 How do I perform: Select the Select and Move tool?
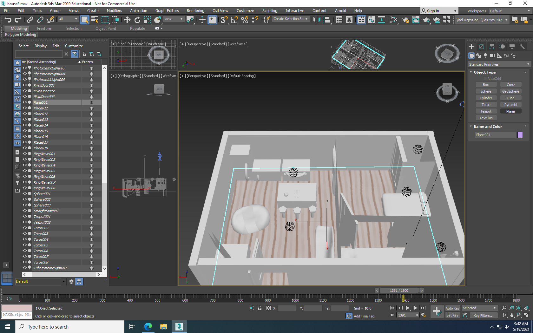(x=127, y=20)
